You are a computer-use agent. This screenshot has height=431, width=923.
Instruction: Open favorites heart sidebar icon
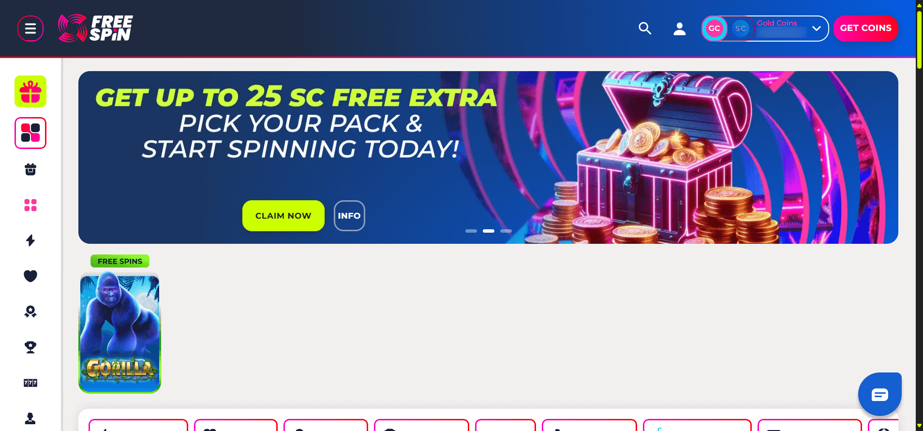pyautogui.click(x=30, y=276)
